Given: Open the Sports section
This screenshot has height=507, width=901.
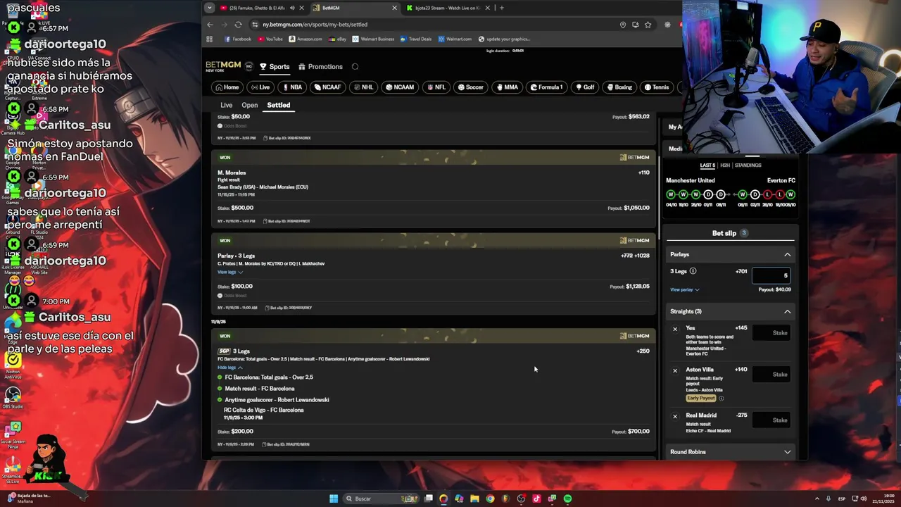Looking at the screenshot, I should (275, 67).
